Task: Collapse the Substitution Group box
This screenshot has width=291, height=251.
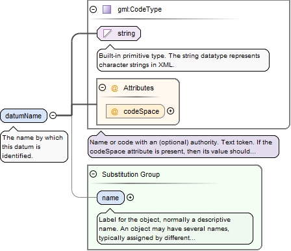Action: click(93, 174)
